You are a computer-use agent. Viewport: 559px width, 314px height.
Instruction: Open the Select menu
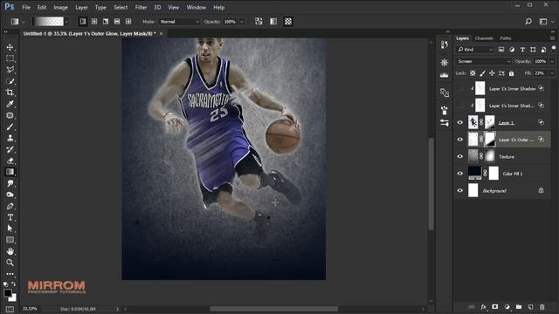[x=121, y=7]
